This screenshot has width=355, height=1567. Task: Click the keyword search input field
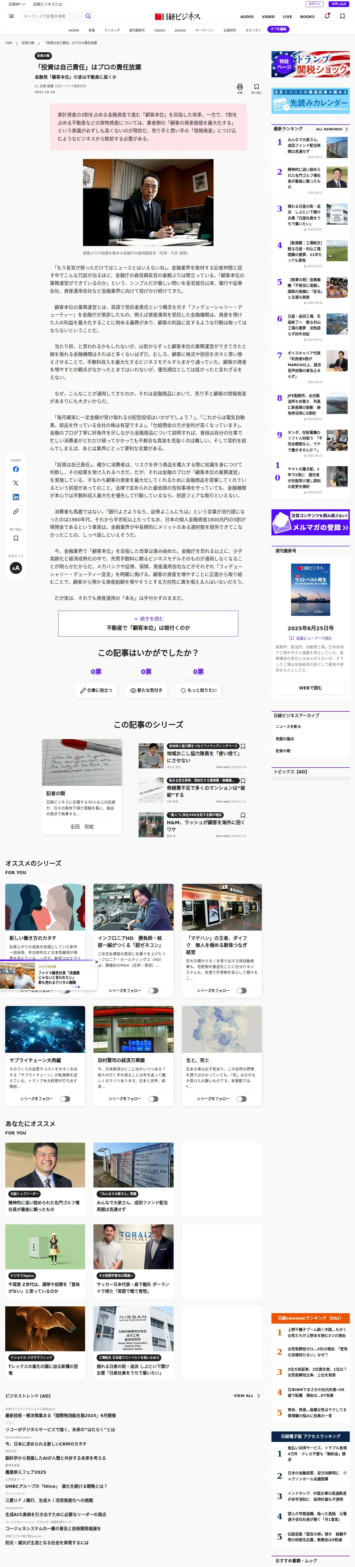(x=52, y=16)
